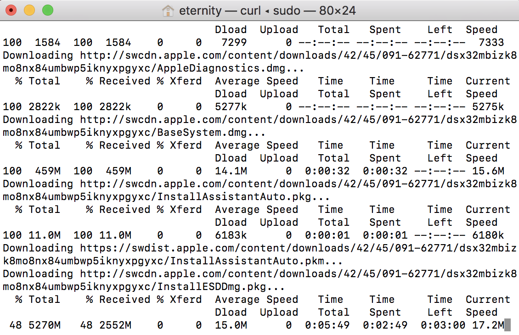Click the '7299' download speed value
519x335 pixels.
234,42
